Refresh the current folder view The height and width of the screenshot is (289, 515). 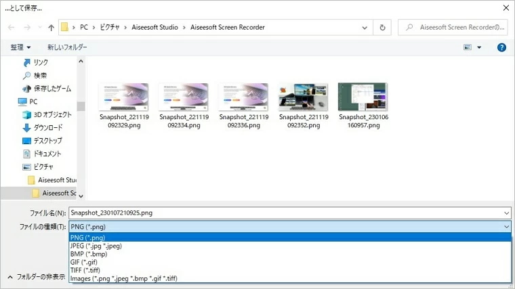click(382, 28)
